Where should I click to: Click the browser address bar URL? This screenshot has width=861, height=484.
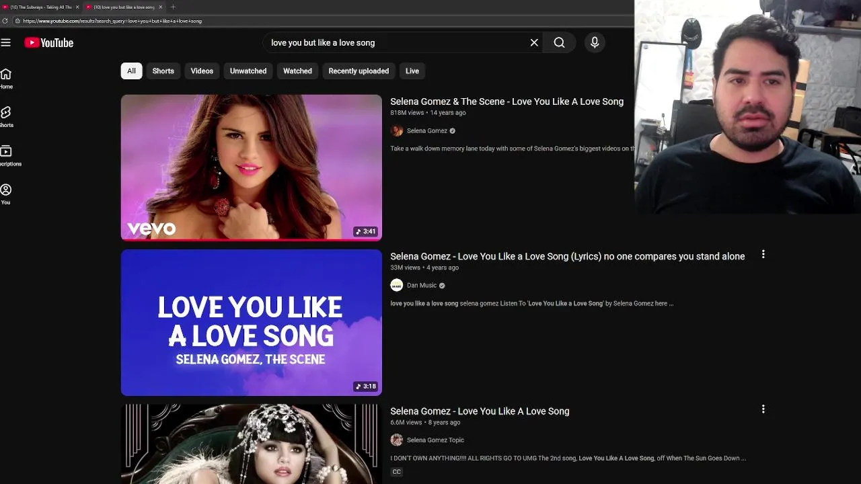click(112, 21)
